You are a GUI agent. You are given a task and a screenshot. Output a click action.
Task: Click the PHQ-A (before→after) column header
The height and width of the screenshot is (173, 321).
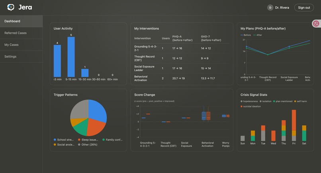pyautogui.click(x=182, y=38)
